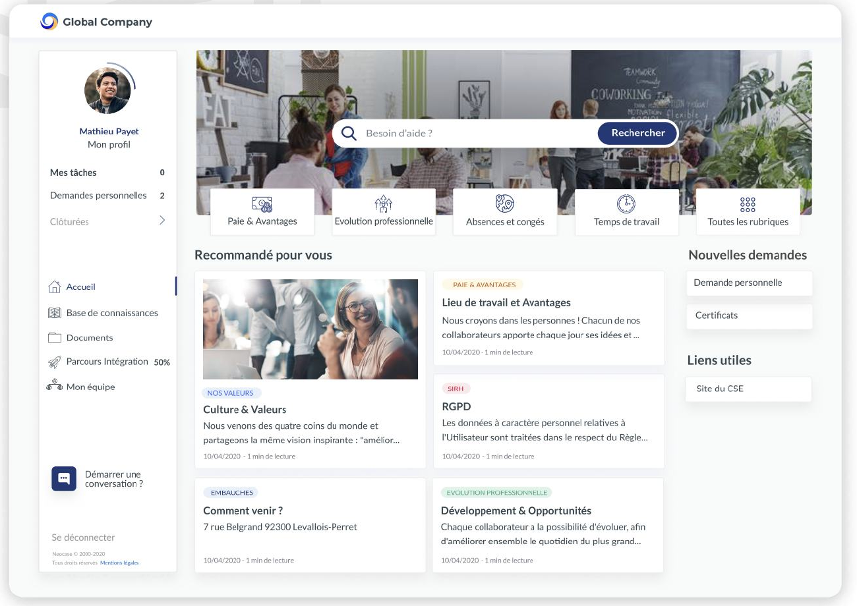Click the Rechercher button
The image size is (857, 606).
pyautogui.click(x=637, y=133)
